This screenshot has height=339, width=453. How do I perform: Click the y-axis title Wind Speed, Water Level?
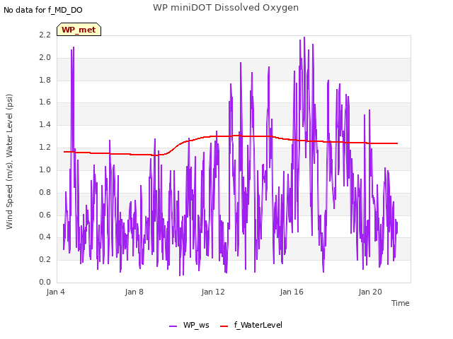(x=9, y=162)
